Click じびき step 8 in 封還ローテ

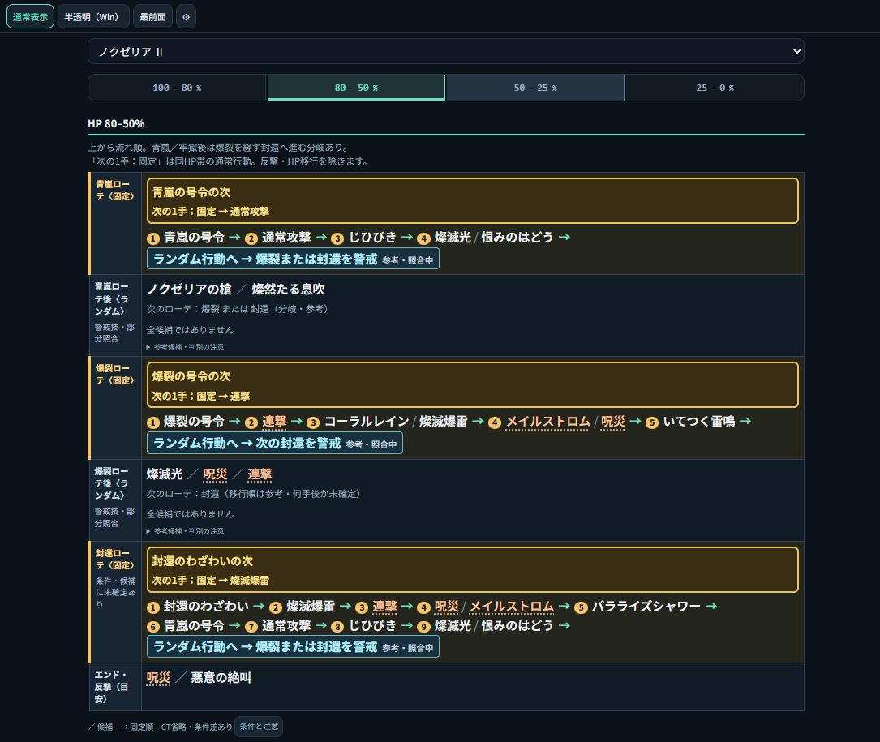[372, 626]
